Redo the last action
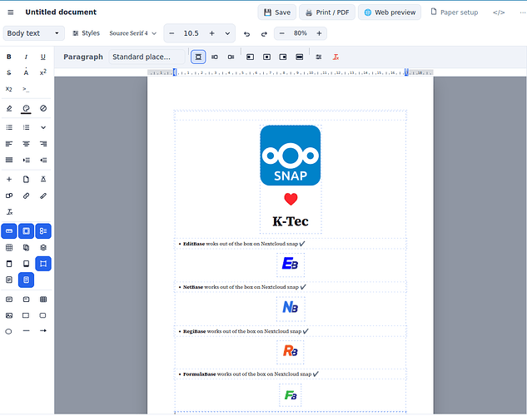Screen dimensions: 527x416 (264, 33)
